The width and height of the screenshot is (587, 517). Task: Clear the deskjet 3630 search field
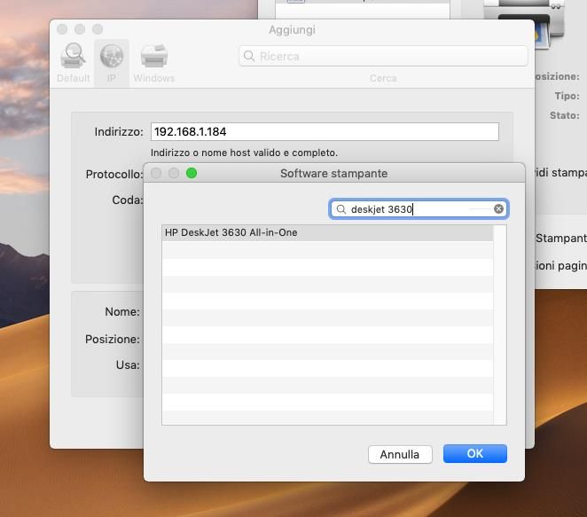click(498, 209)
